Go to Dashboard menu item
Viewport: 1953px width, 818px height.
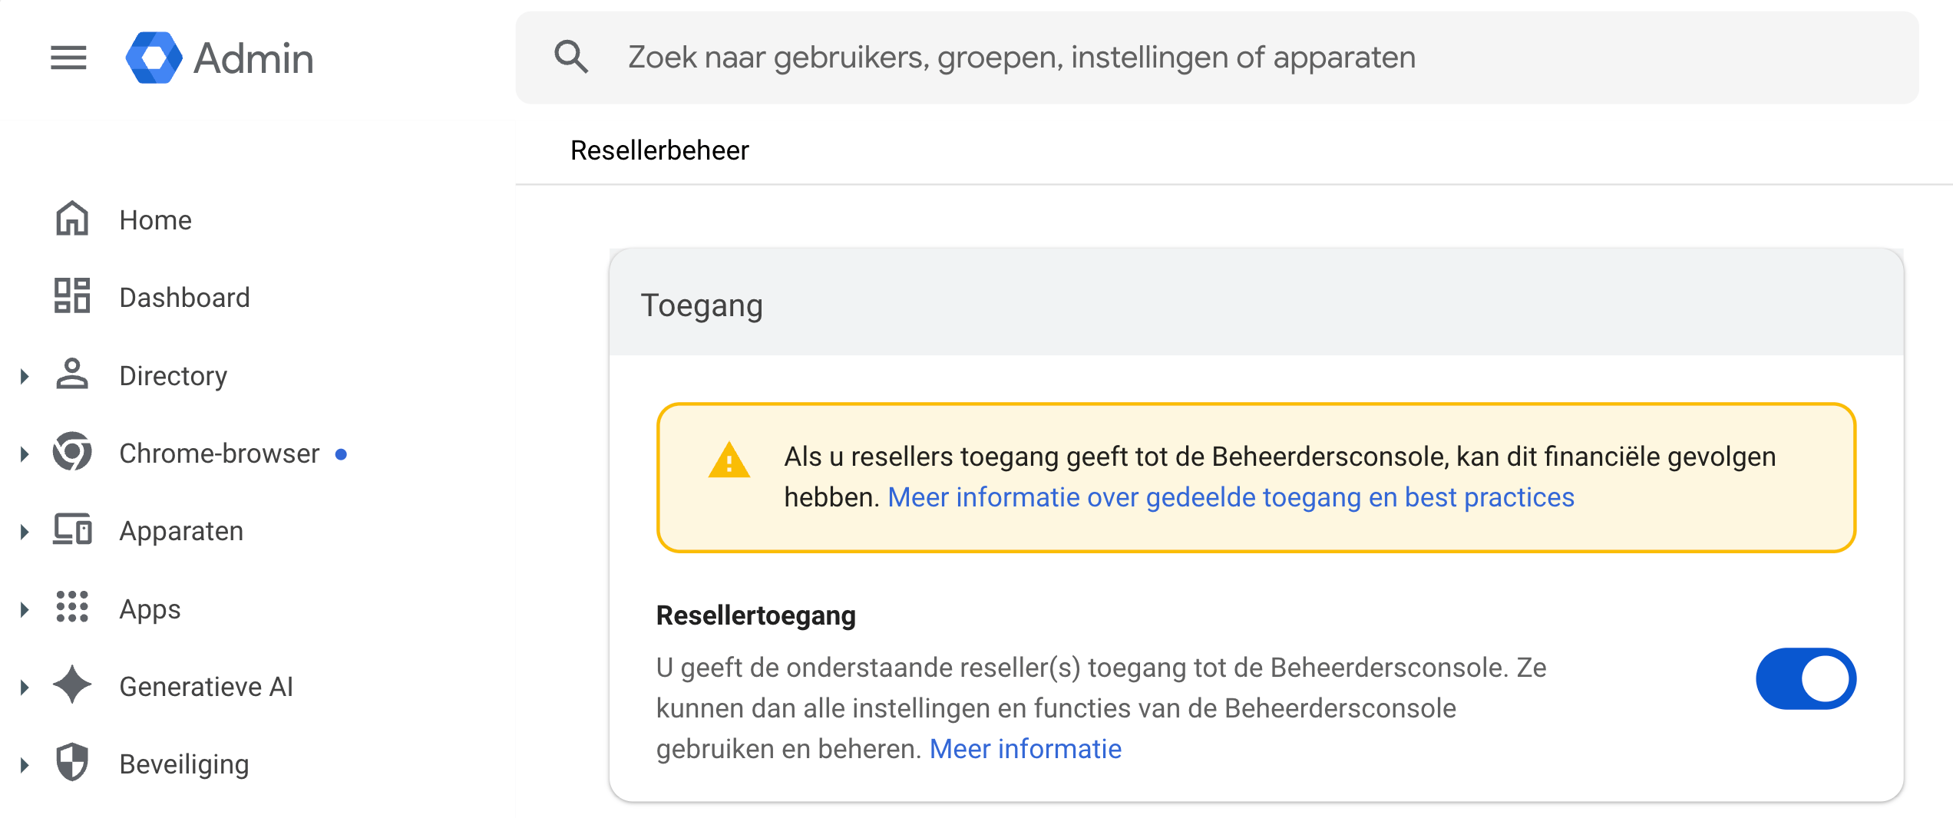coord(184,298)
